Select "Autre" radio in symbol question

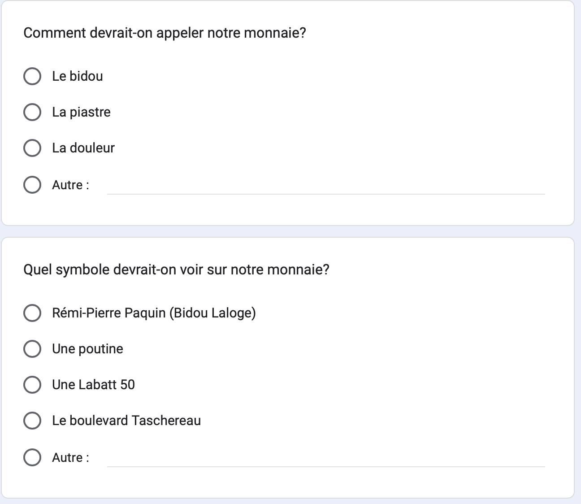[x=32, y=457]
